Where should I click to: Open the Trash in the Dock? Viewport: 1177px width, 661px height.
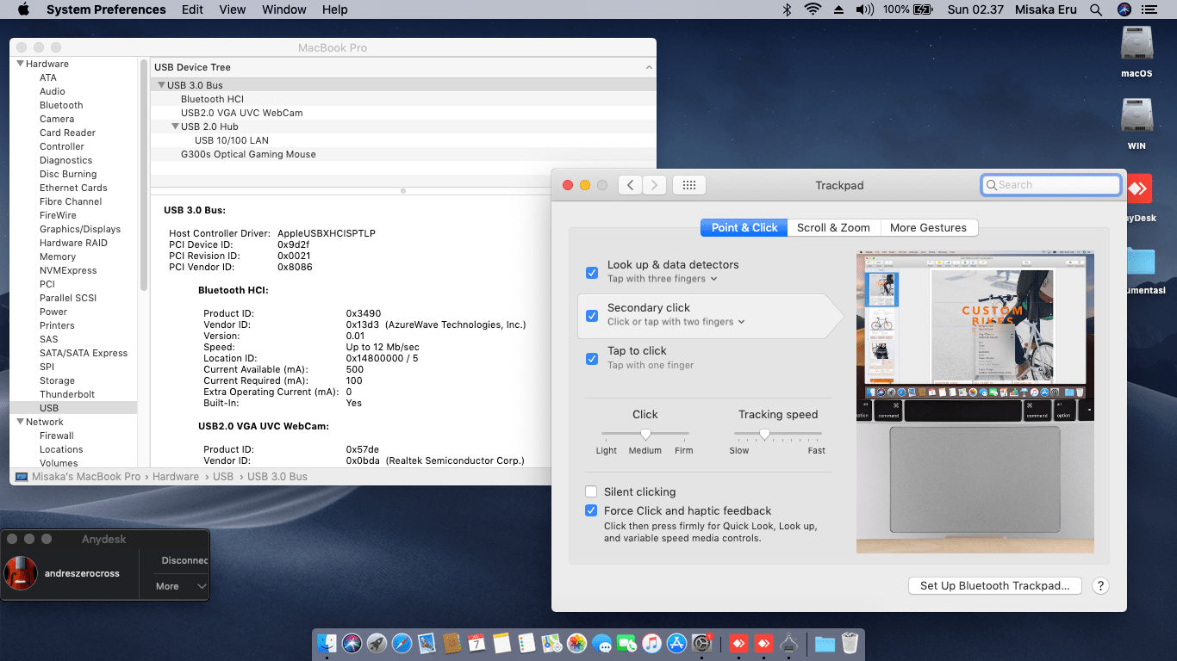tap(850, 643)
